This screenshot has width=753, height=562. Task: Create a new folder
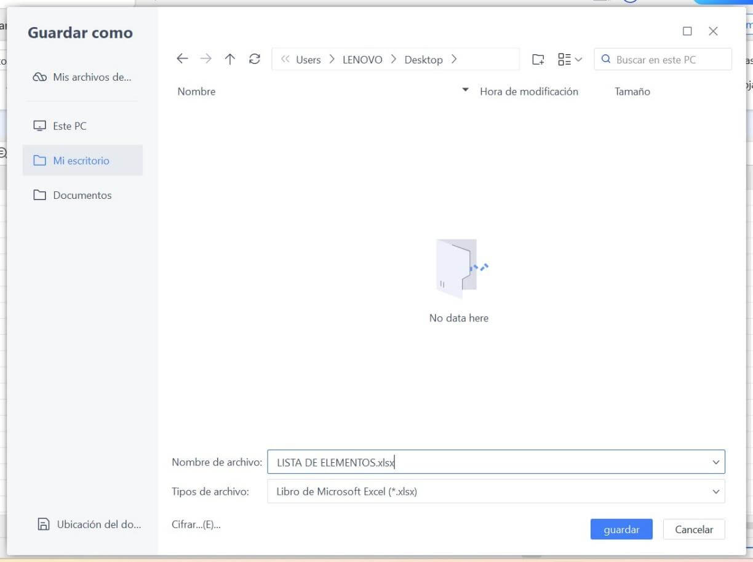tap(538, 58)
